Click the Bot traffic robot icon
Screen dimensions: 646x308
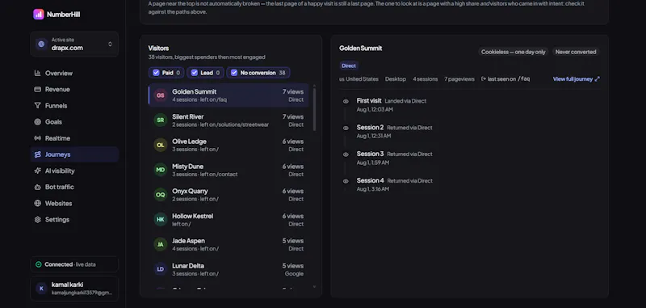37,188
